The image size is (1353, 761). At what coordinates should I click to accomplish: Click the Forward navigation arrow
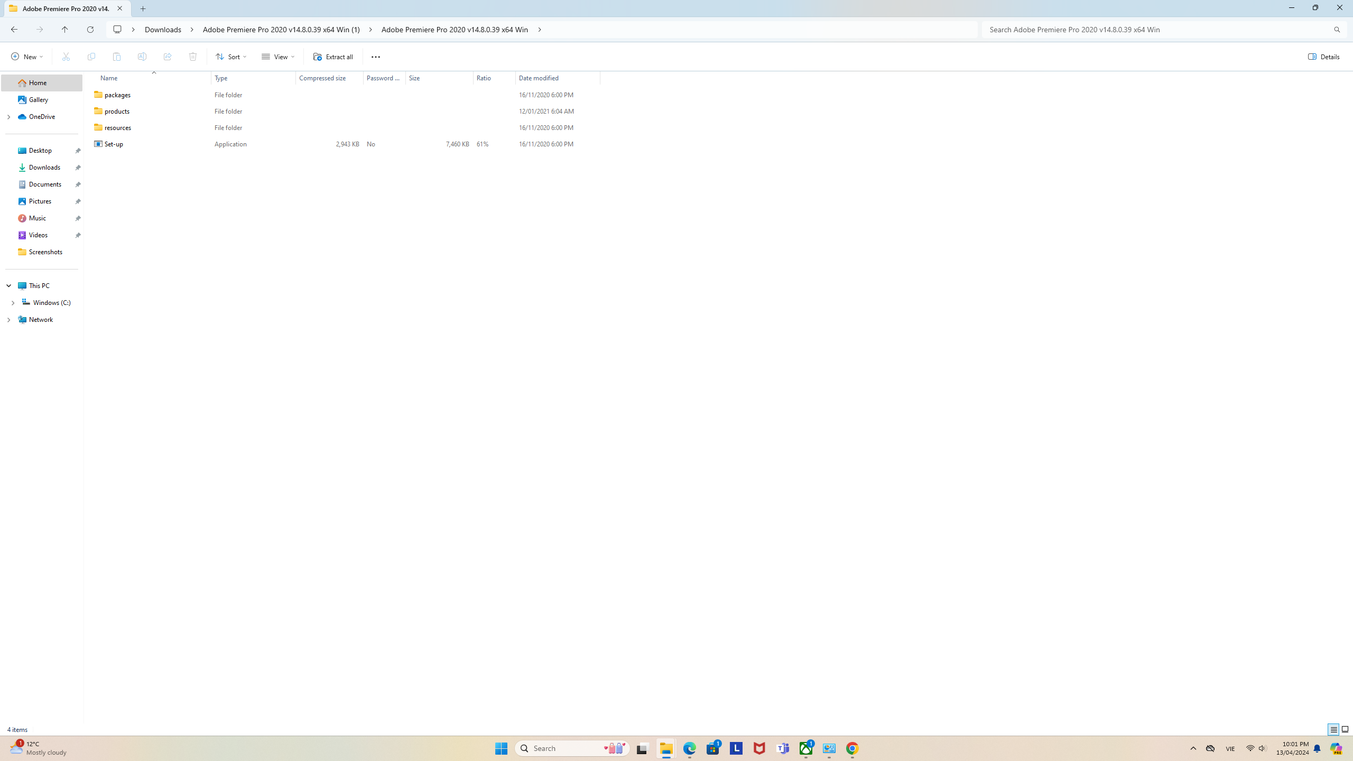pyautogui.click(x=40, y=30)
